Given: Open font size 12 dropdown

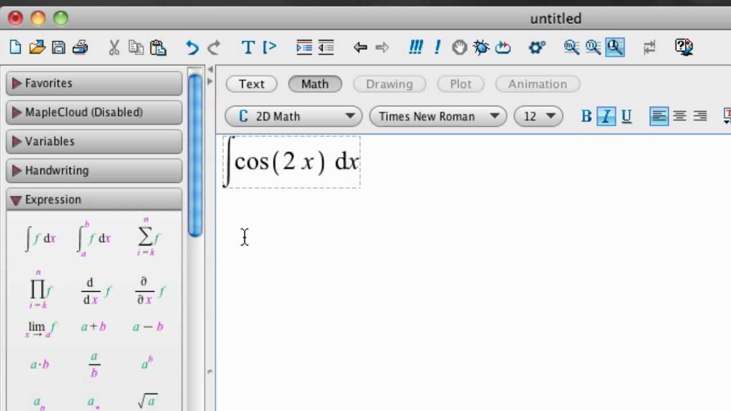Looking at the screenshot, I should point(539,116).
